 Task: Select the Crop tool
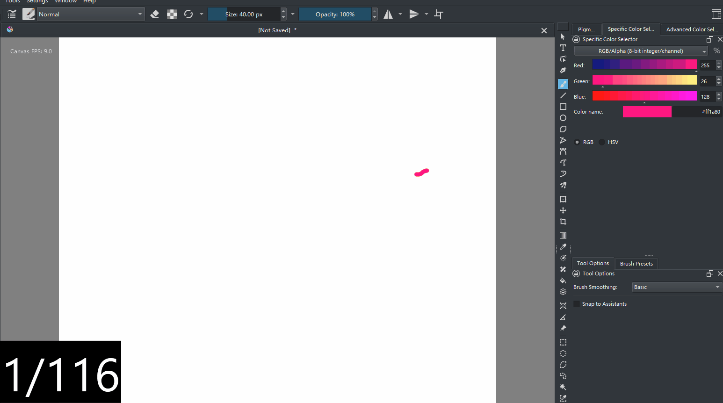point(563,222)
